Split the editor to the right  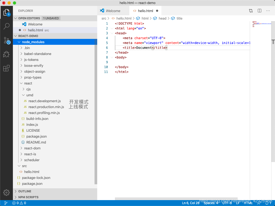point(260,11)
